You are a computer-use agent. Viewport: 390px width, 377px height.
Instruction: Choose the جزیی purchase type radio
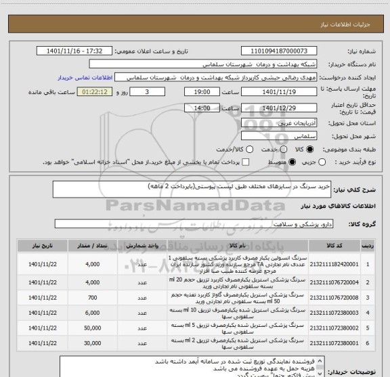(322, 162)
